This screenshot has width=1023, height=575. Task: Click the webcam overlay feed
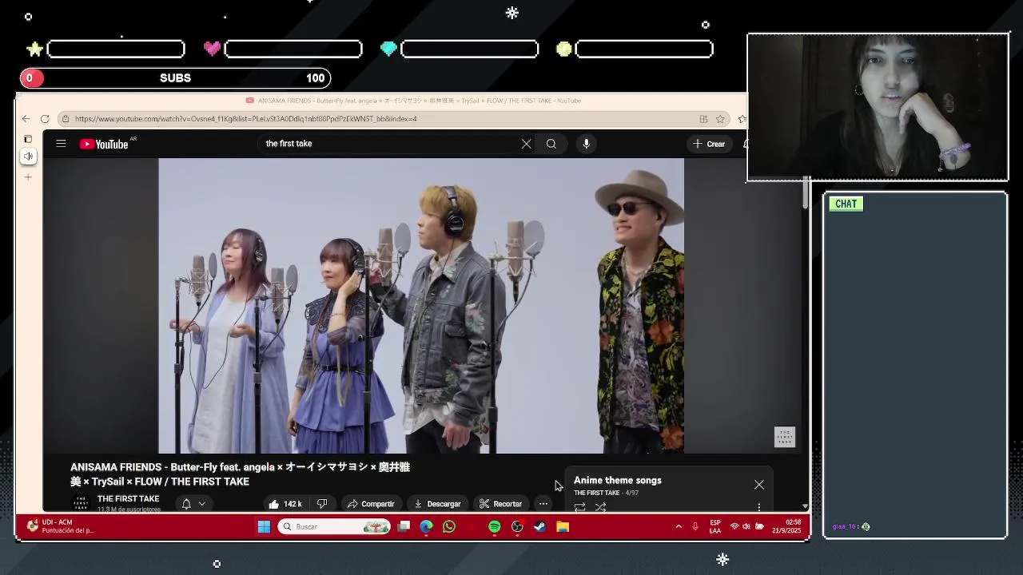tap(878, 108)
